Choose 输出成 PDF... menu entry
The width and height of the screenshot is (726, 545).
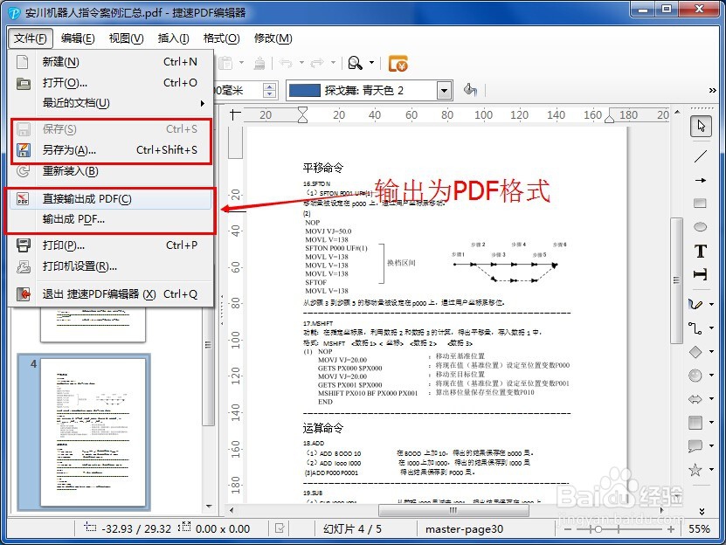[x=111, y=219]
